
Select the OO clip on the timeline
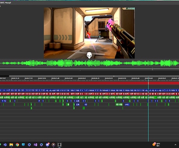coord(86,104)
